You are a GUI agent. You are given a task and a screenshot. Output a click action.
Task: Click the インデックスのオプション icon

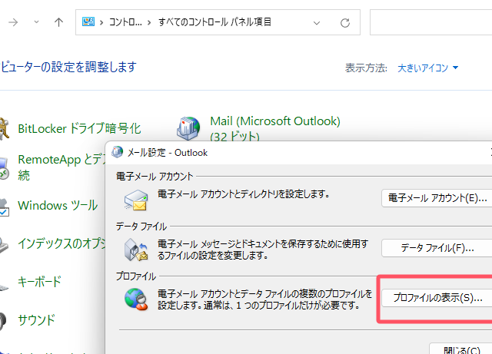tap(4, 243)
